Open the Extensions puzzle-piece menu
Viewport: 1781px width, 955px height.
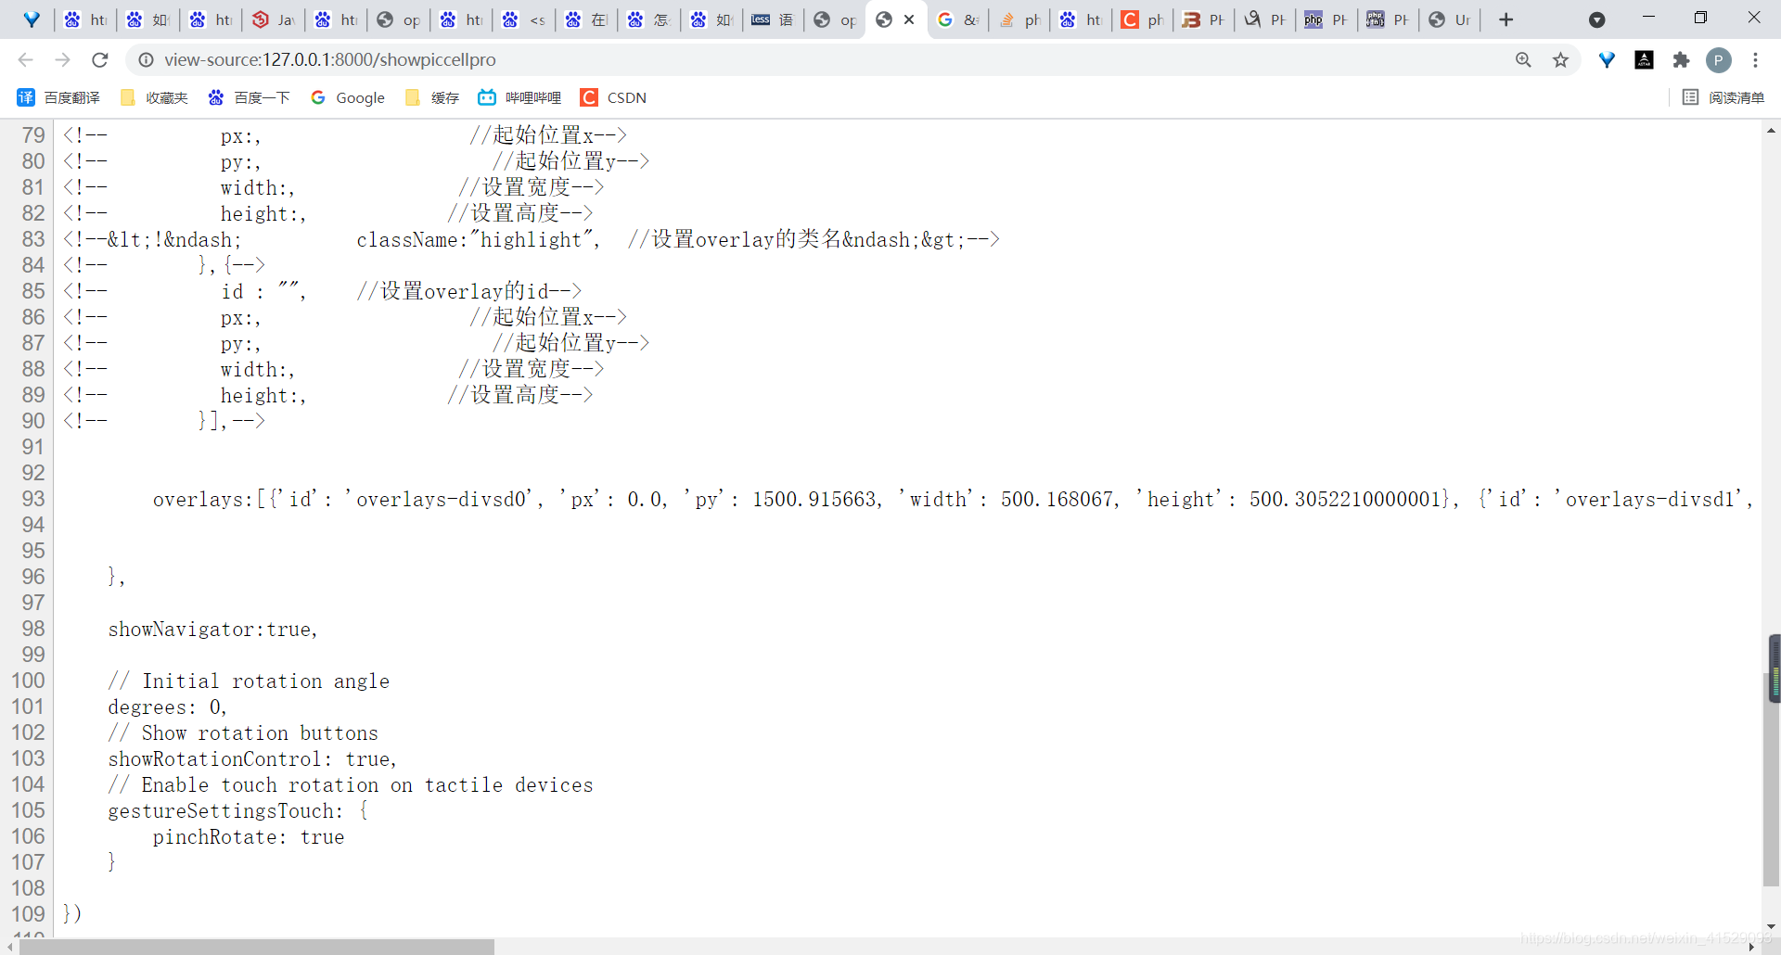click(1681, 59)
